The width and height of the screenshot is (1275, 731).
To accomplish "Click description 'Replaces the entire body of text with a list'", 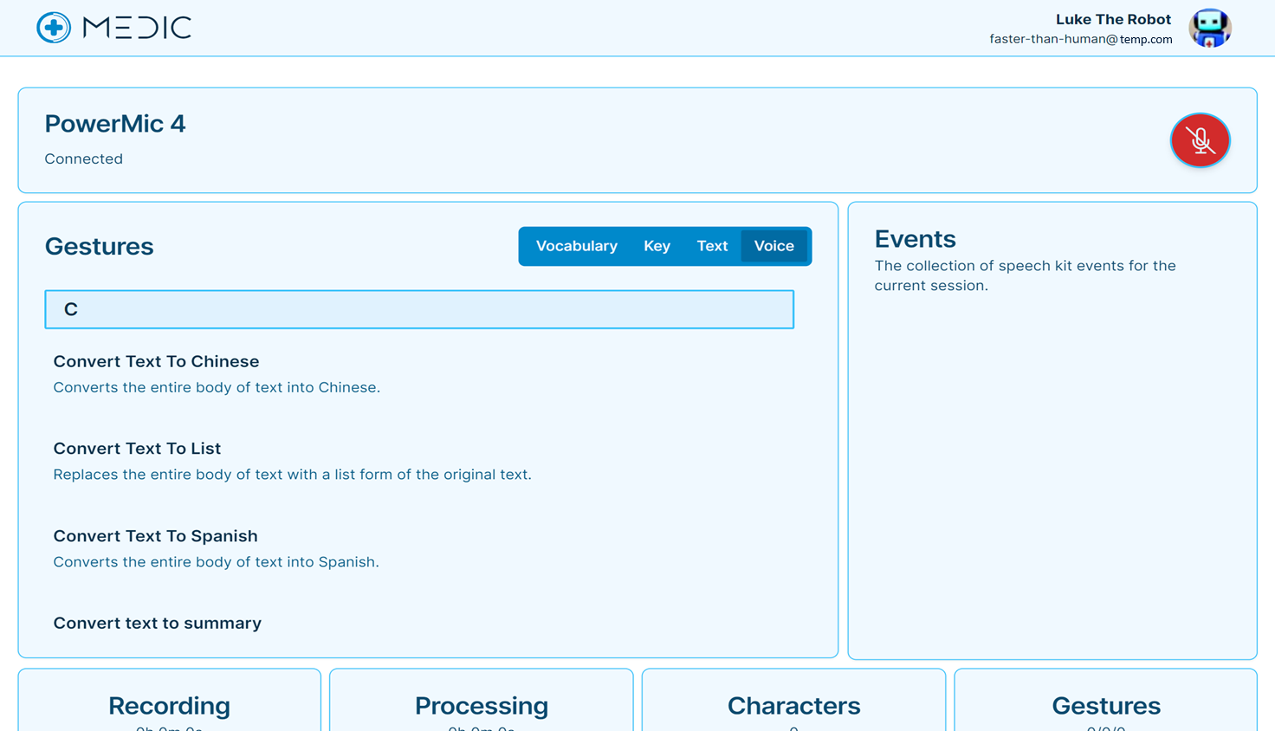I will [292, 475].
